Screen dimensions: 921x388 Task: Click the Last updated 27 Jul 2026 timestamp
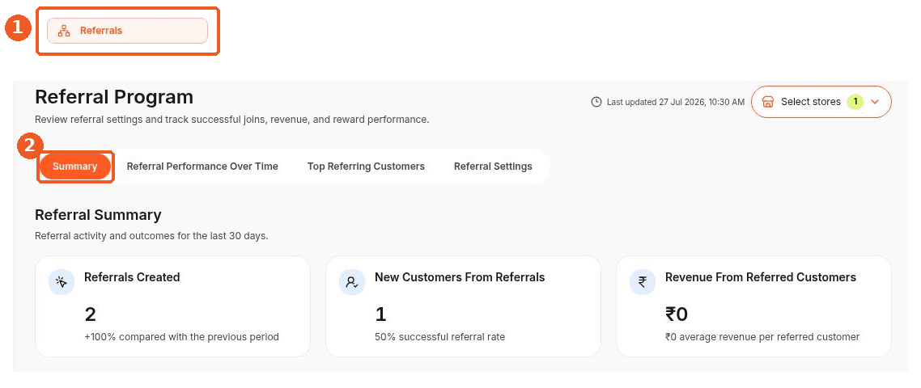pos(676,102)
